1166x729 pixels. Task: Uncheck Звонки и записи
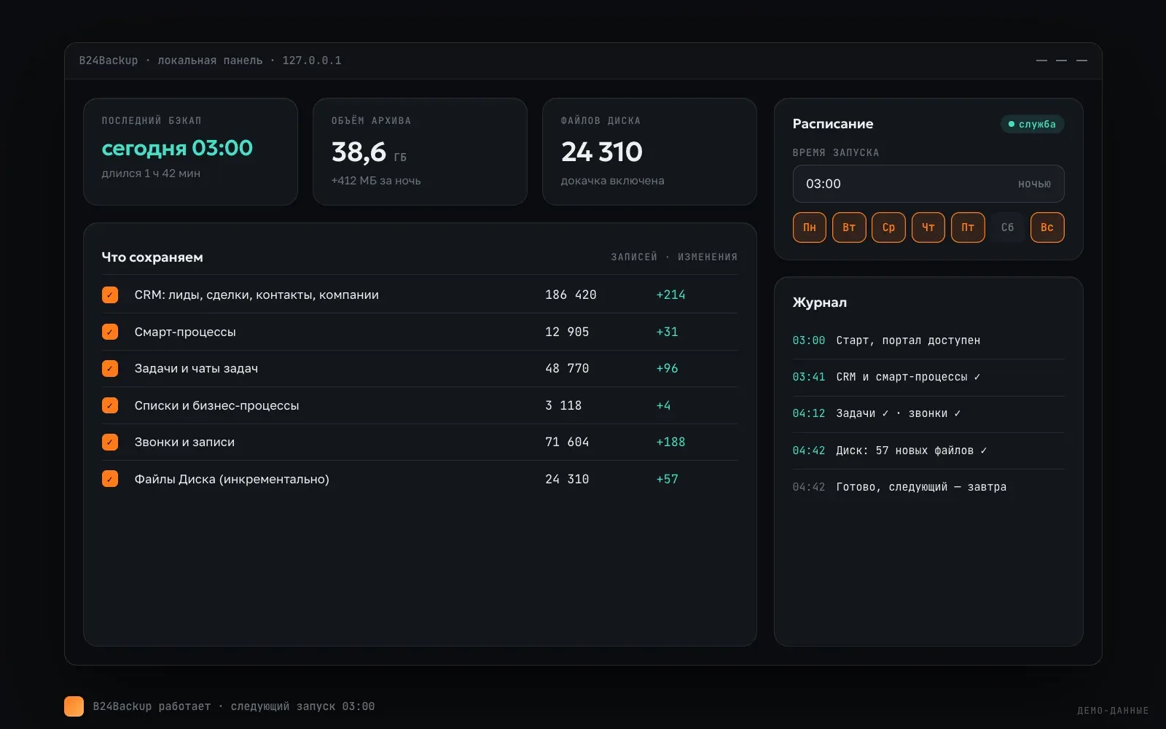[x=110, y=442]
